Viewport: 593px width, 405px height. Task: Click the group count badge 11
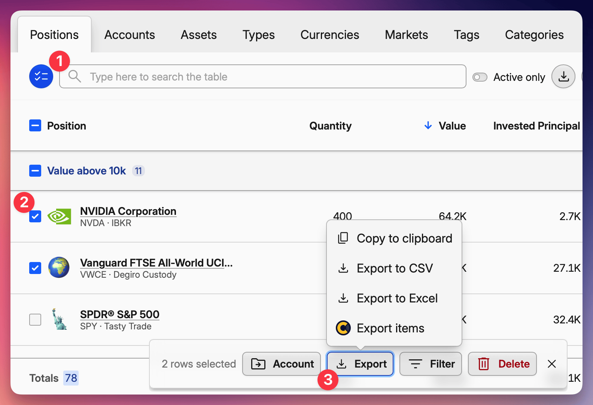click(x=139, y=171)
